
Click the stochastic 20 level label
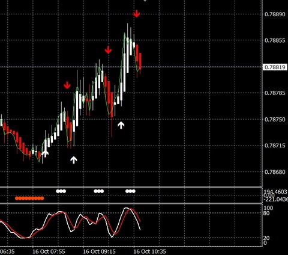coord(266,238)
